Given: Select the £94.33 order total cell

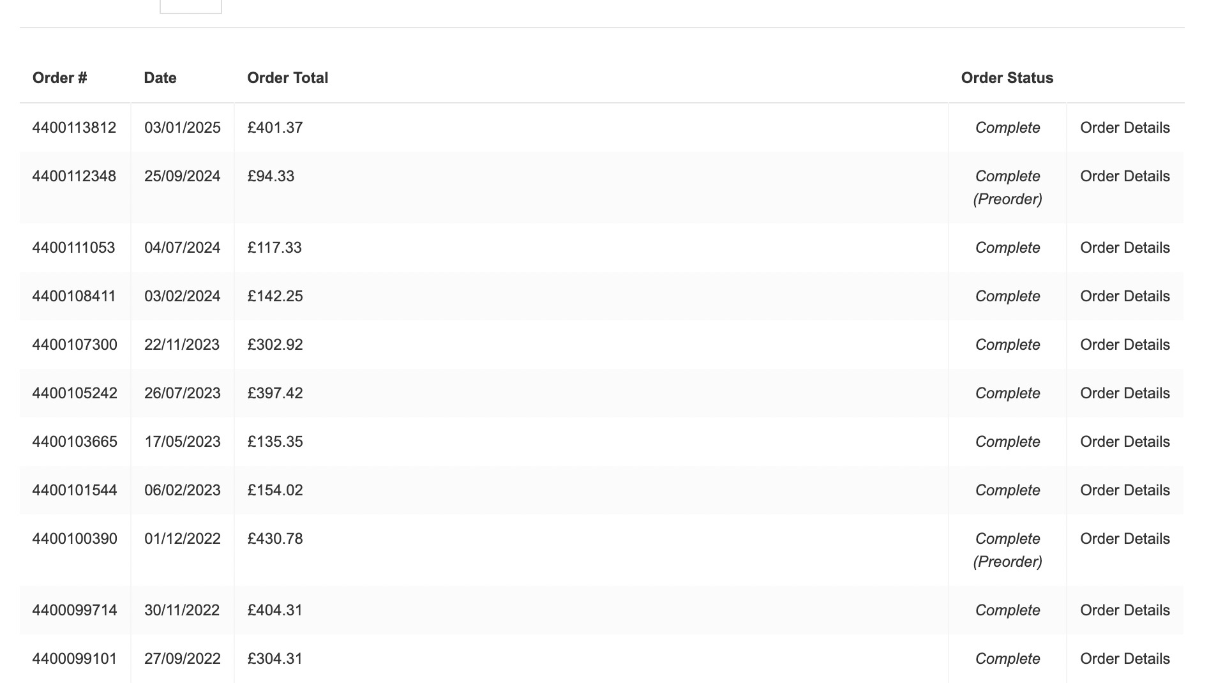Looking at the screenshot, I should pos(271,176).
